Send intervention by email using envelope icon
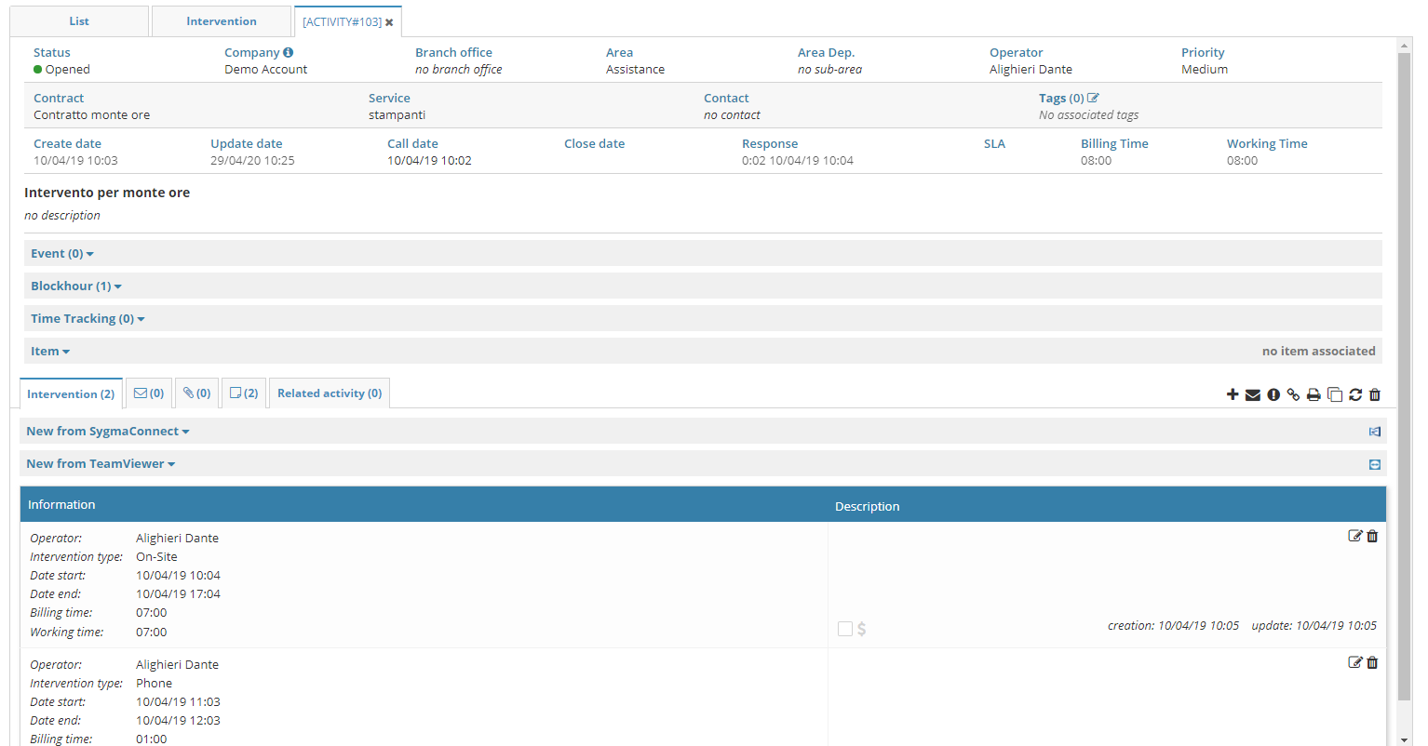This screenshot has height=746, width=1428. click(x=1253, y=394)
